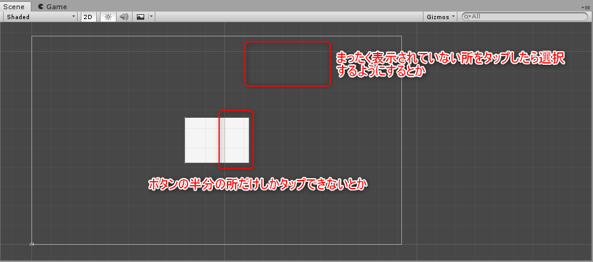Toggle scene audio speaker icon
The width and height of the screenshot is (593, 262).
click(x=124, y=17)
